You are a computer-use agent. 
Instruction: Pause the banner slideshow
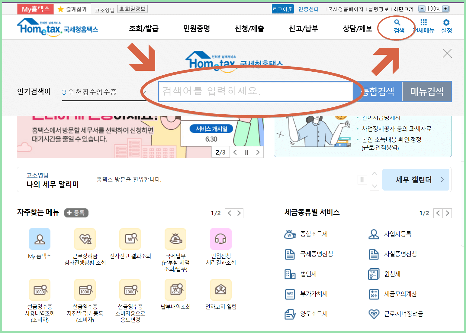coord(247,152)
